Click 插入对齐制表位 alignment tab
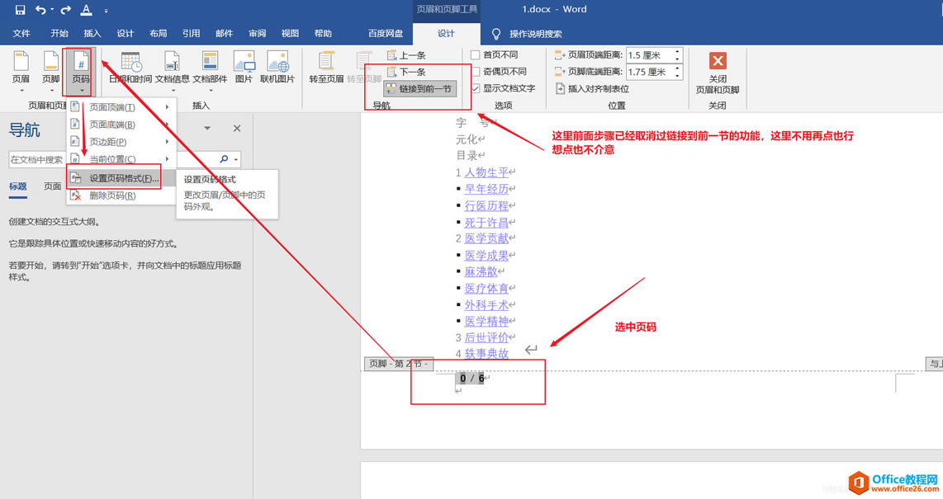 (x=592, y=89)
